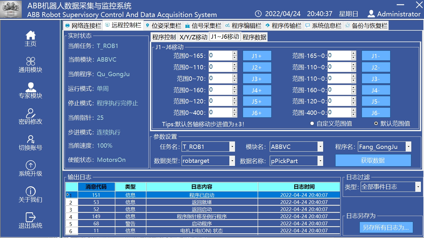
Task: Increase 范围0~110 value with up arrow
Action: click(235, 65)
